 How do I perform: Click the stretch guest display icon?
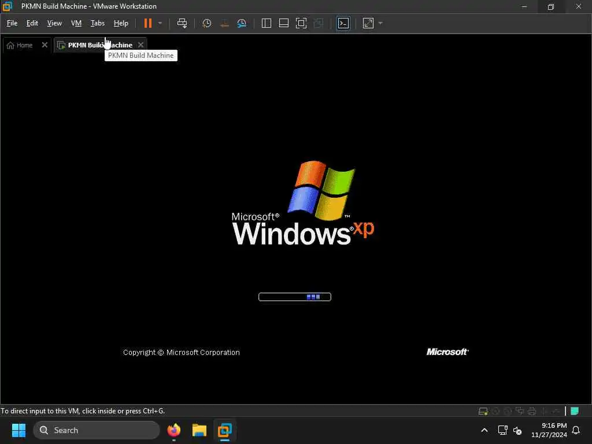[368, 23]
